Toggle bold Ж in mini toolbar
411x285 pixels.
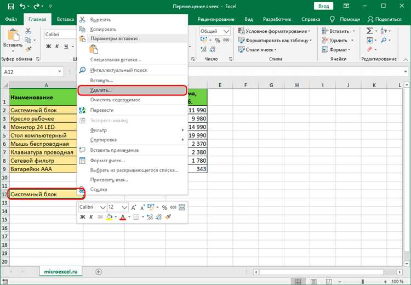82,217
